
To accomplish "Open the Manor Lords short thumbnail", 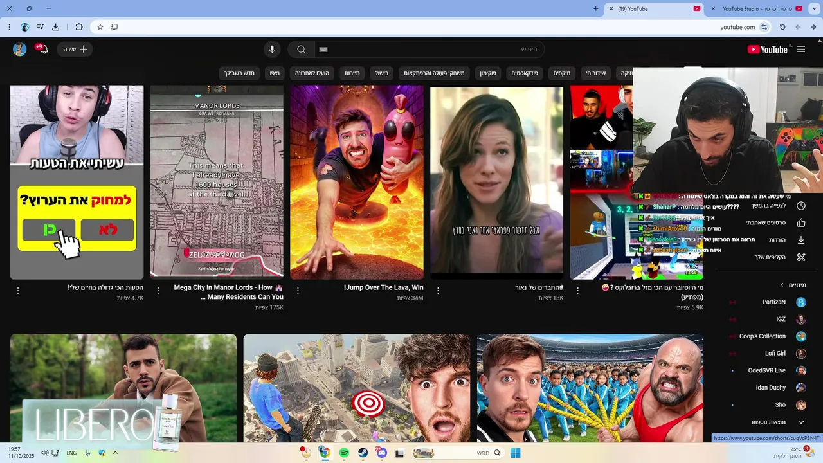I will pos(217,183).
